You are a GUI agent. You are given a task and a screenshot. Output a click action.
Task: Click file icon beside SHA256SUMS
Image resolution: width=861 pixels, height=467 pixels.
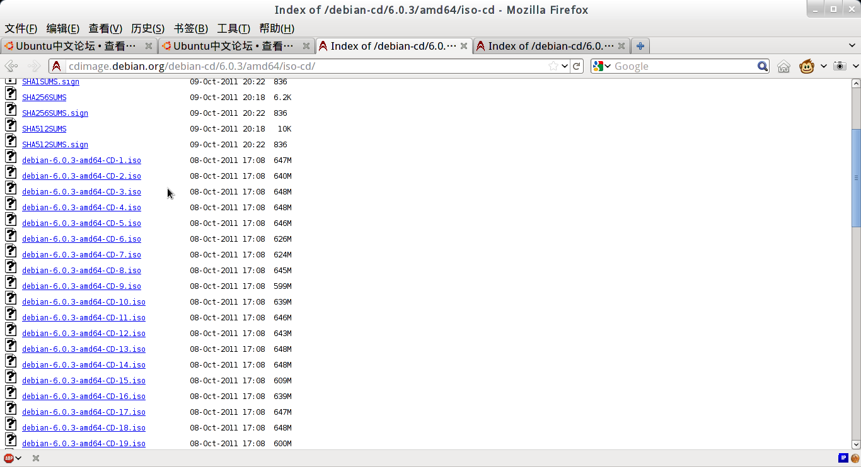[x=11, y=94]
